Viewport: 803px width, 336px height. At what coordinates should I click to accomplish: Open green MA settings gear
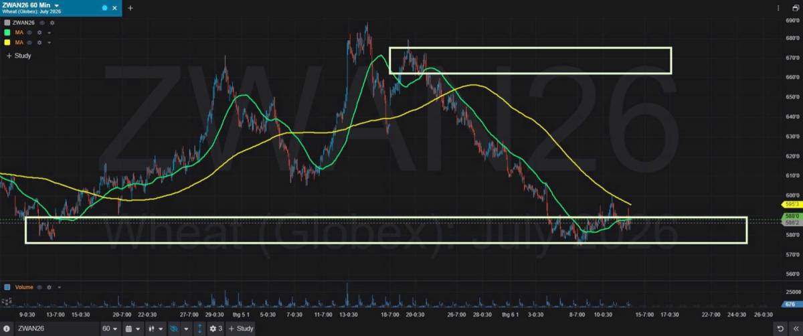39,32
